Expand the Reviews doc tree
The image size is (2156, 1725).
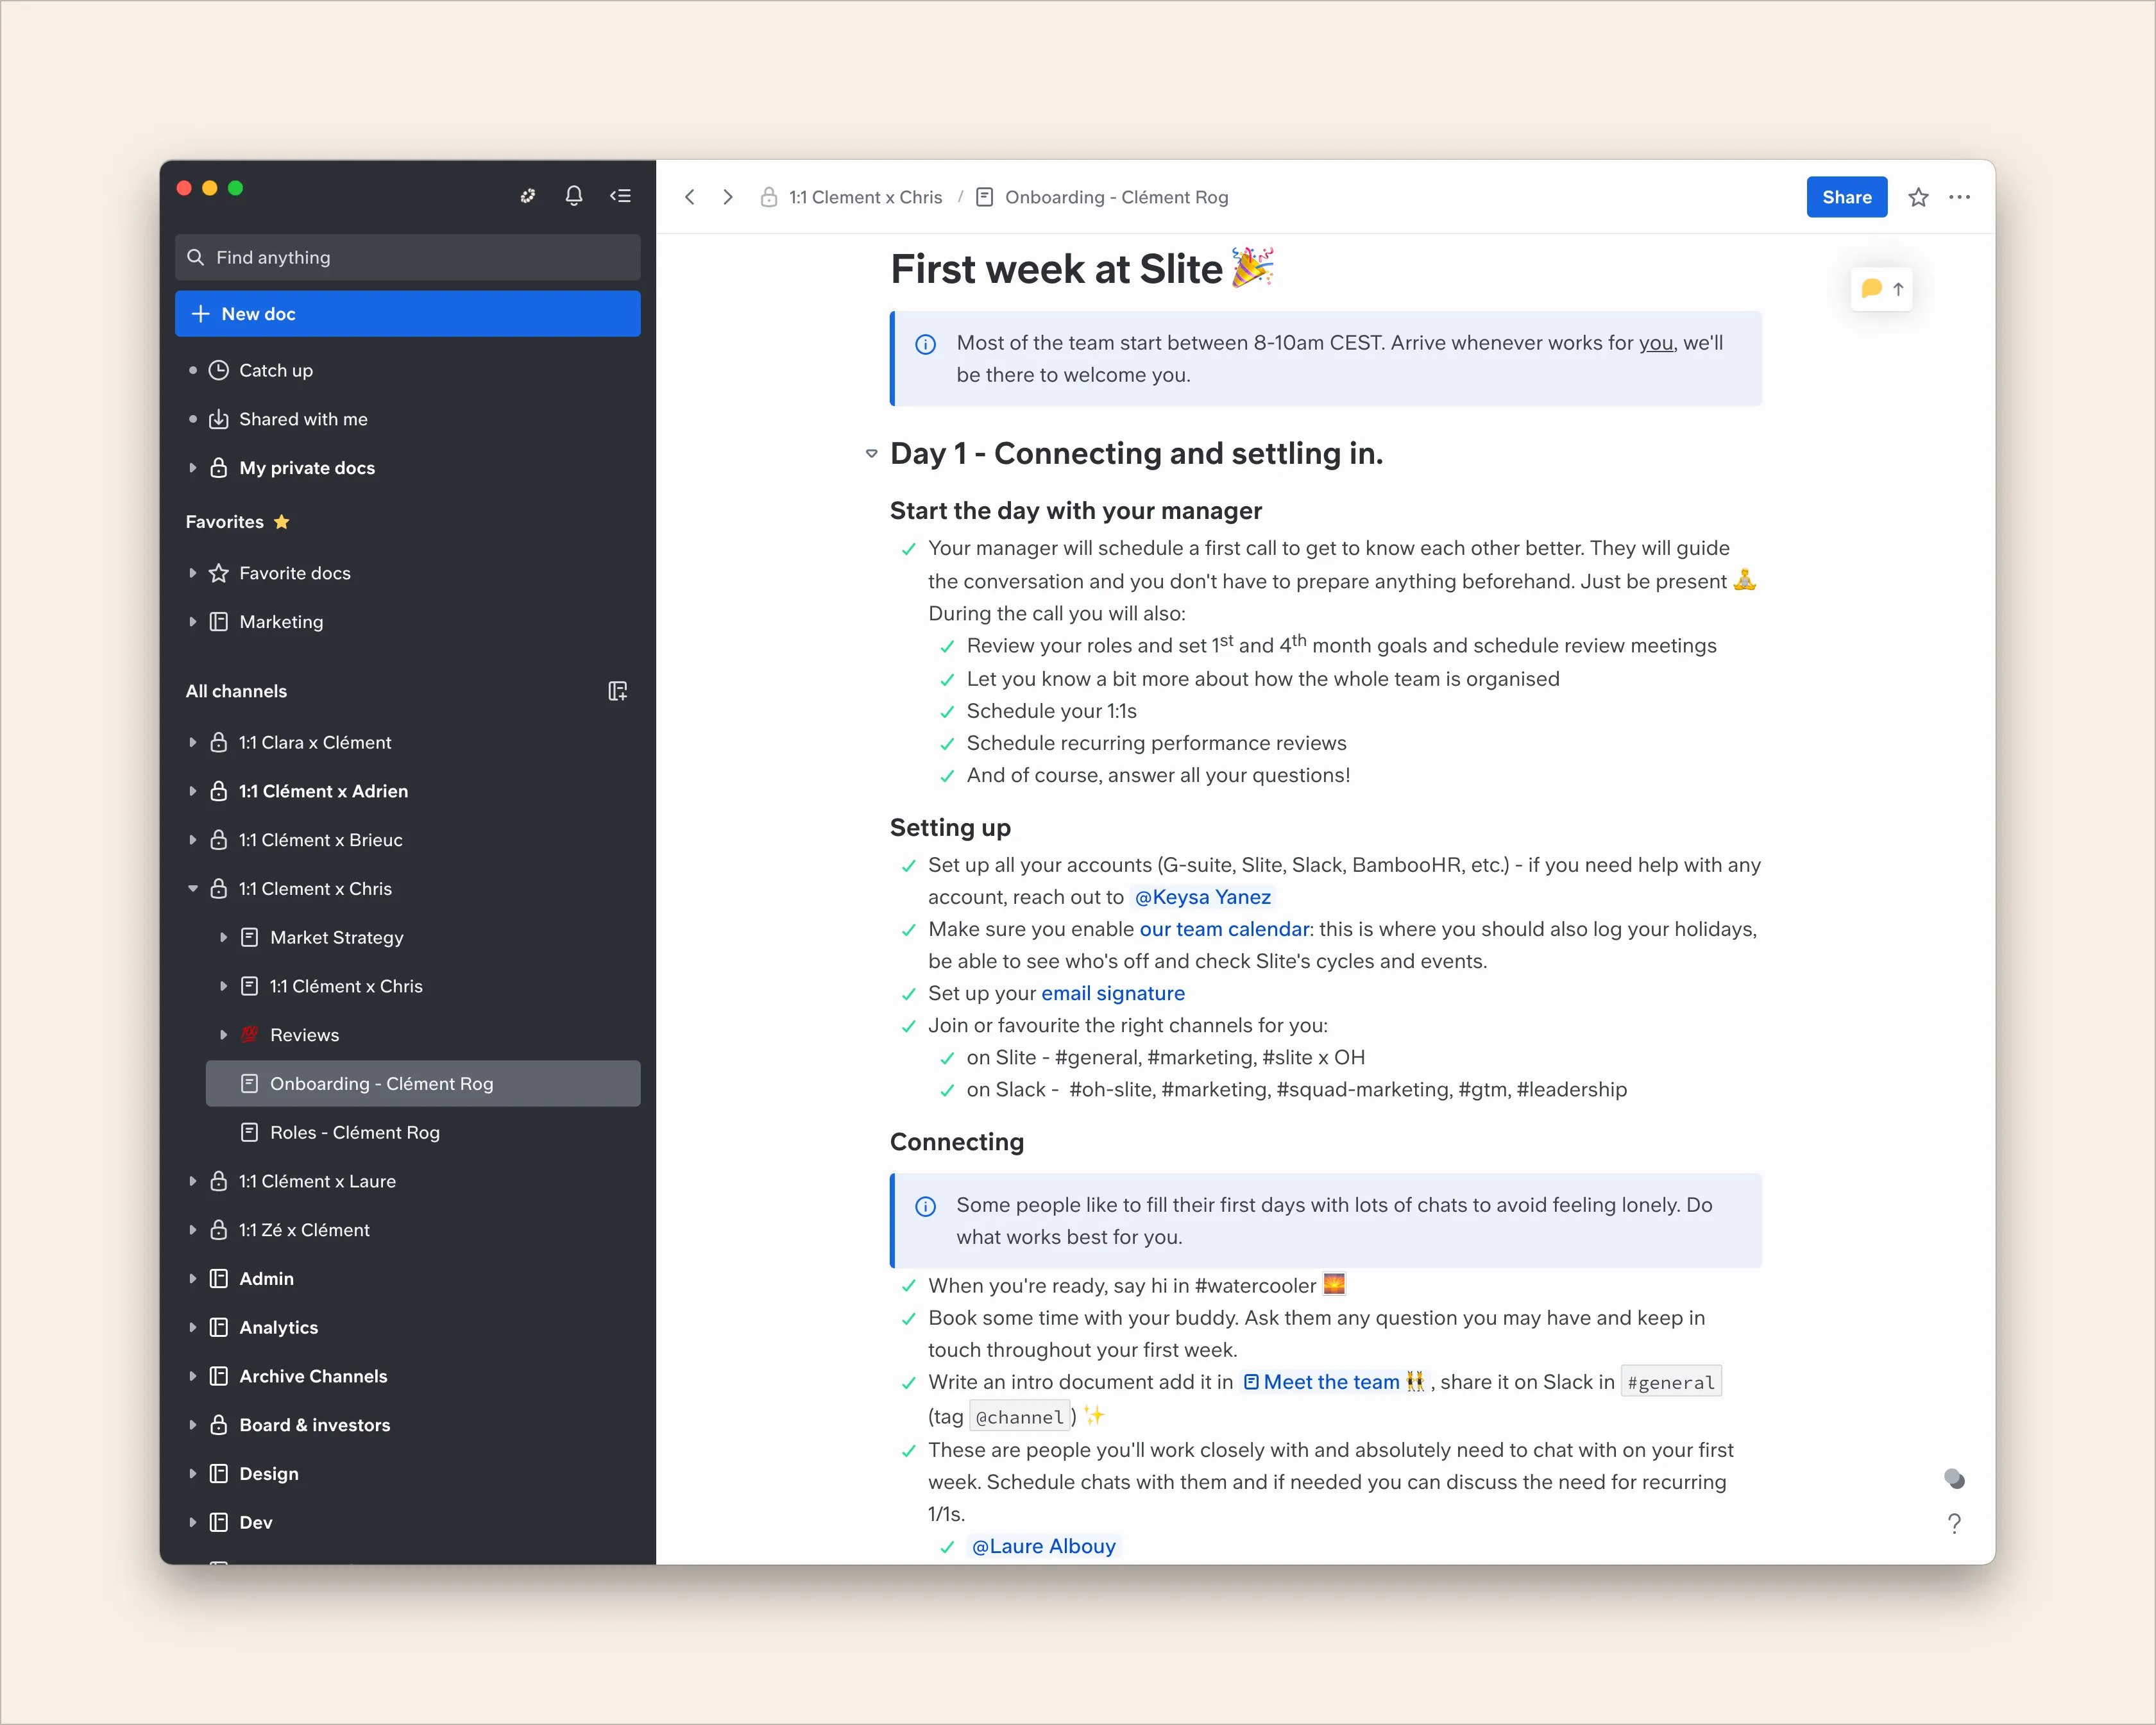[223, 1035]
